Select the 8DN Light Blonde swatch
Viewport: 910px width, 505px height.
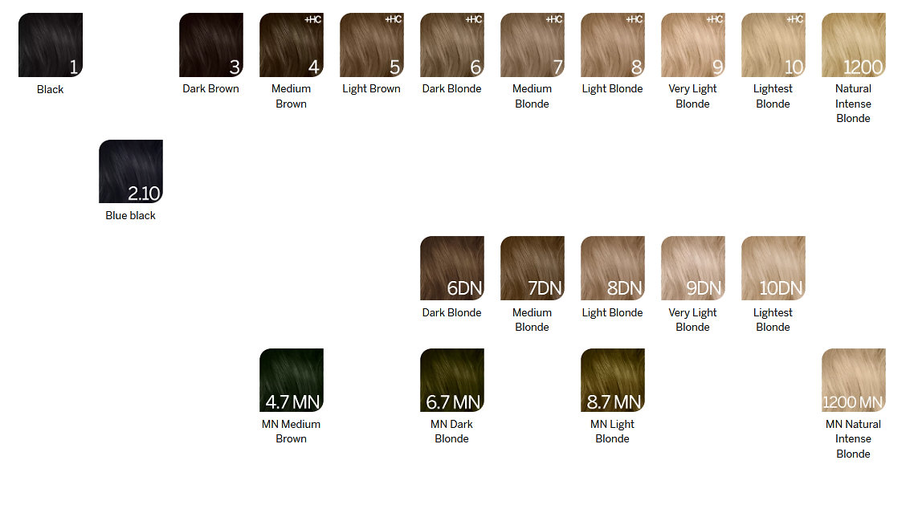[612, 268]
